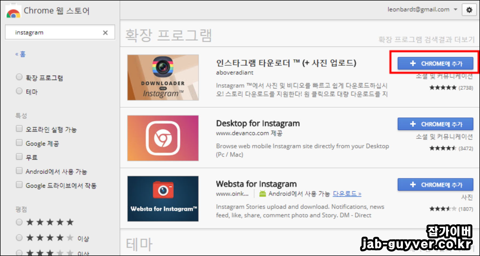Click aboveradiant developer name

click(x=235, y=73)
